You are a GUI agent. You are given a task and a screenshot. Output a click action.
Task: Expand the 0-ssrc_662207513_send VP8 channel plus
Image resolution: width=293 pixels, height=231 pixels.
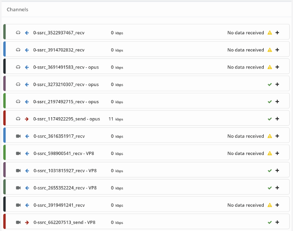tap(277, 222)
